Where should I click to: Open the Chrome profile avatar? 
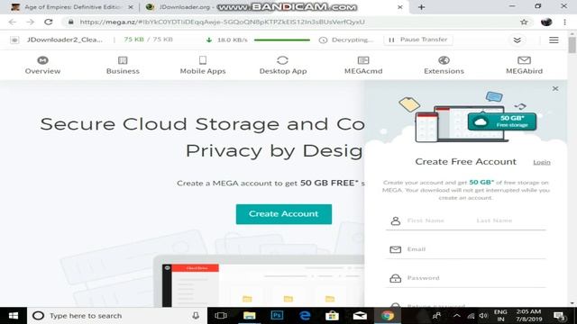(x=546, y=22)
